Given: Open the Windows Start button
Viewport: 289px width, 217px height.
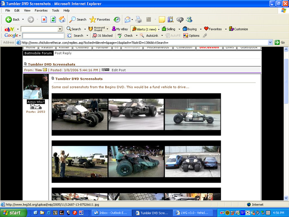Looking at the screenshot, I should (x=14, y=213).
